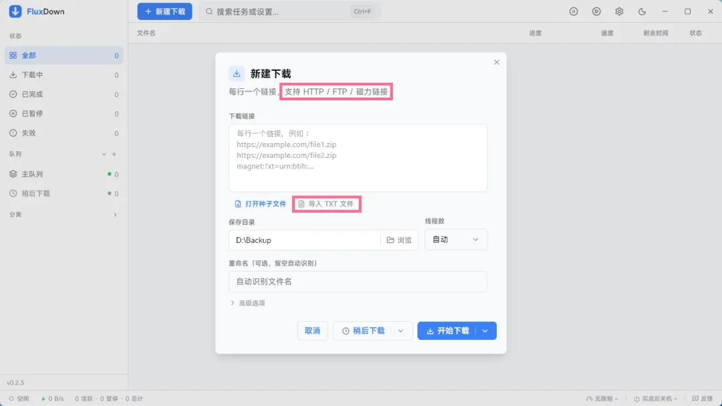Click 导入 TXT 文件 button
722x406 pixels.
click(326, 204)
